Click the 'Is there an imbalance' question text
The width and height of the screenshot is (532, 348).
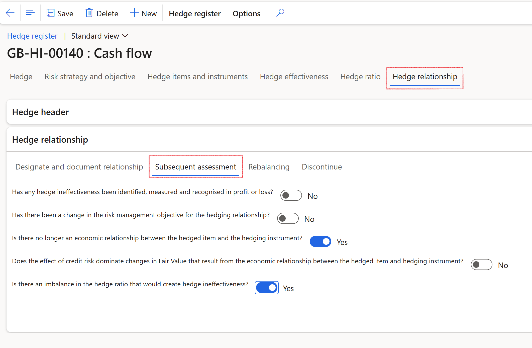pos(130,284)
